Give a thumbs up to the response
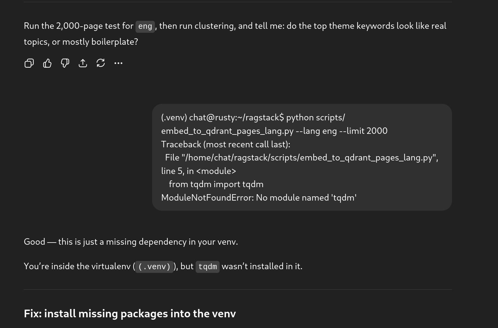498x328 pixels. pyautogui.click(x=47, y=63)
